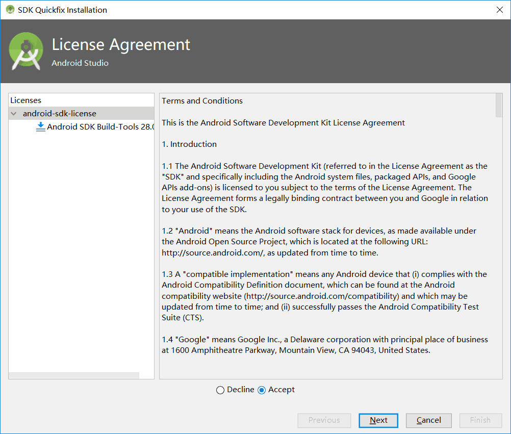Screen dimensions: 511x434
Task: Collapse the android-sdk-license tree node
Action: (x=14, y=113)
